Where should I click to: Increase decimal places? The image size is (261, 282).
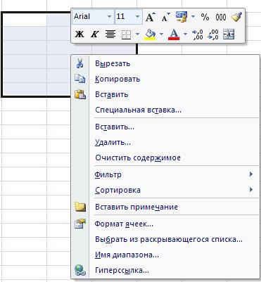click(x=198, y=34)
